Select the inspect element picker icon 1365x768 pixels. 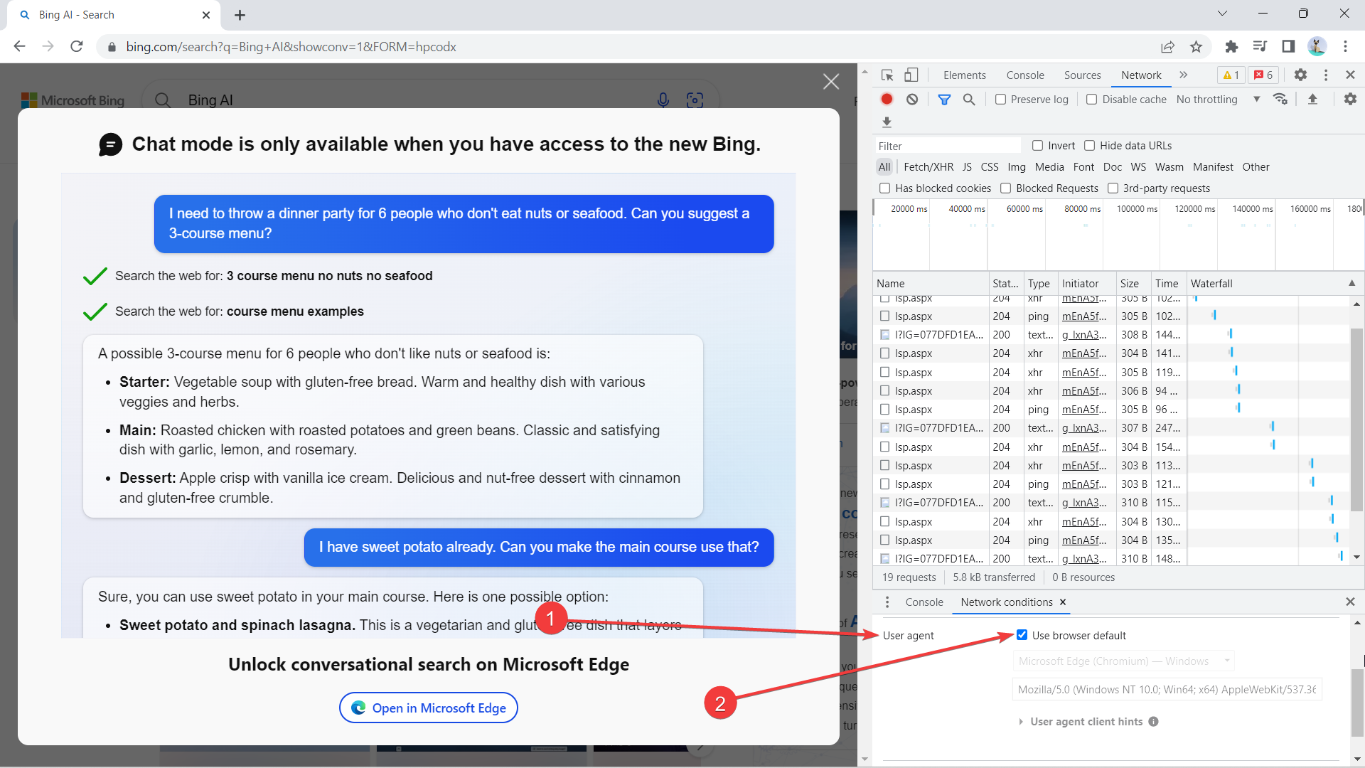pos(887,75)
